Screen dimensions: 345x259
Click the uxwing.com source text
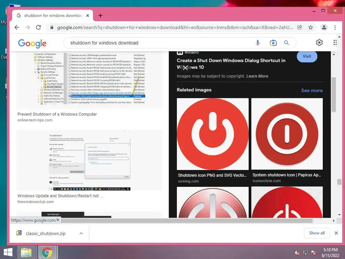click(188, 181)
